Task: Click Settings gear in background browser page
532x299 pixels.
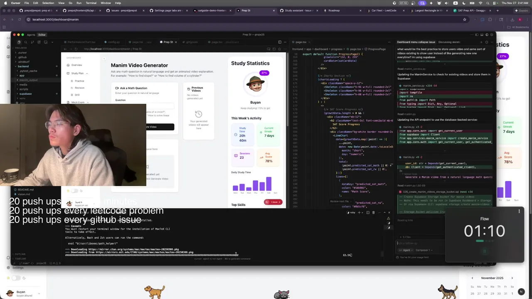Action: (x=8, y=267)
